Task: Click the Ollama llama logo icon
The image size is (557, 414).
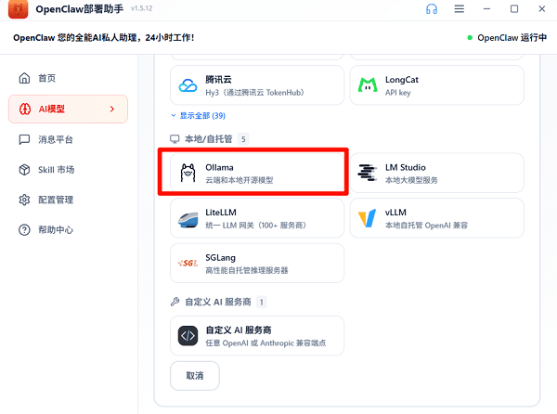Action: [x=188, y=173]
